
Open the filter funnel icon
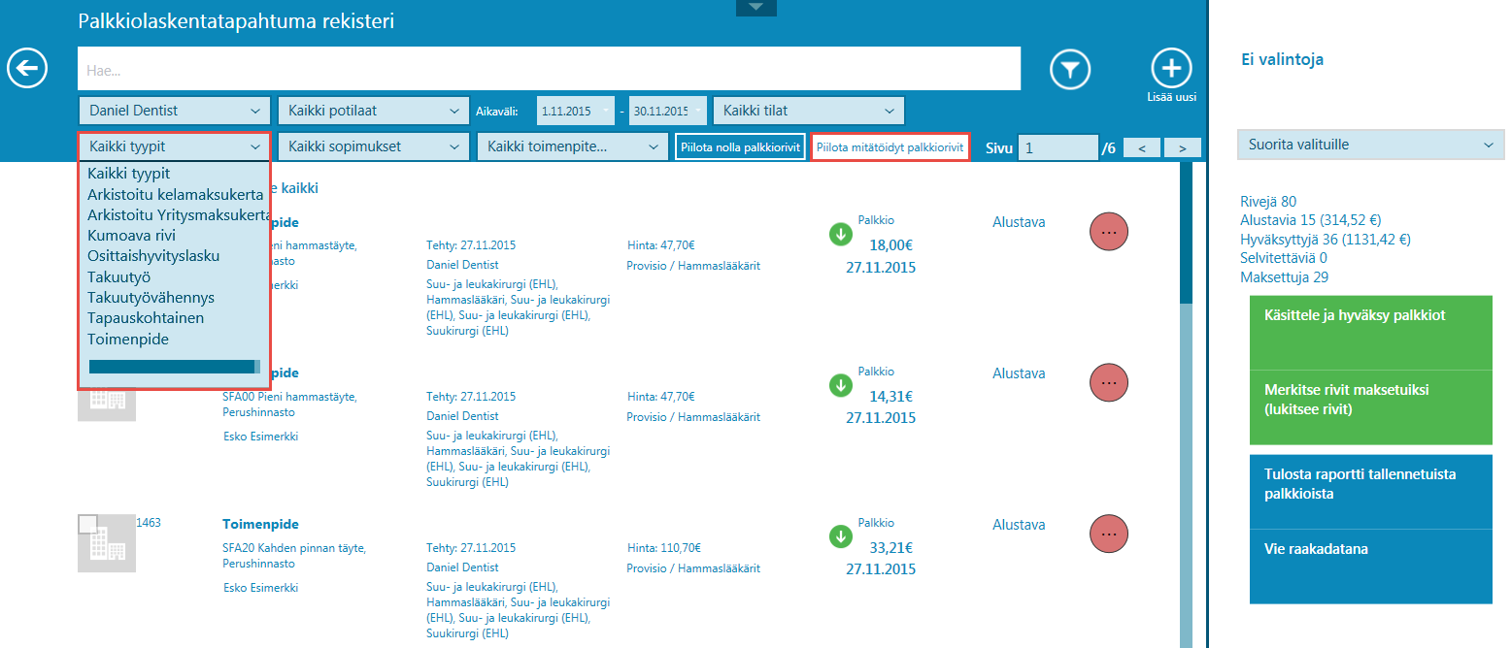1070,70
